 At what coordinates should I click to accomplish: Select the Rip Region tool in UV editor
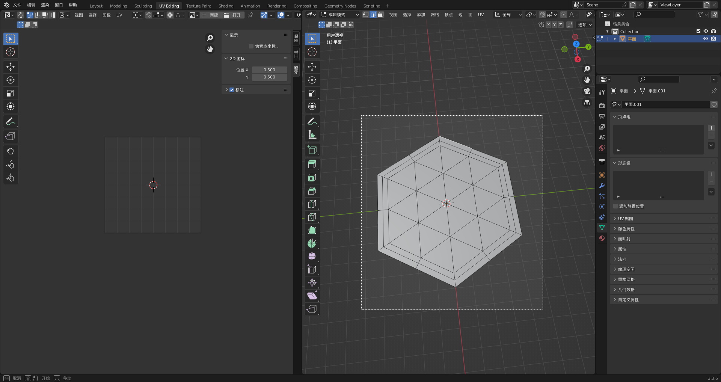[x=11, y=136]
